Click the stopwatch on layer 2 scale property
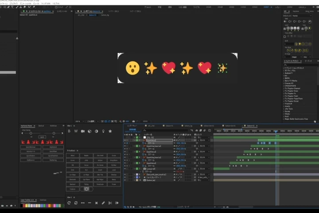 pos(143,143)
